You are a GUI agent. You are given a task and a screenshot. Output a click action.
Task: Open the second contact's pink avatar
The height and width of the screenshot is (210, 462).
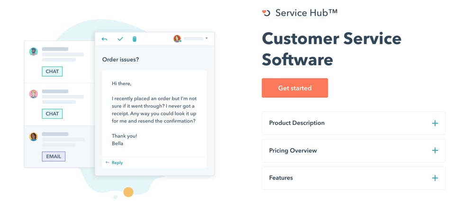(x=34, y=94)
